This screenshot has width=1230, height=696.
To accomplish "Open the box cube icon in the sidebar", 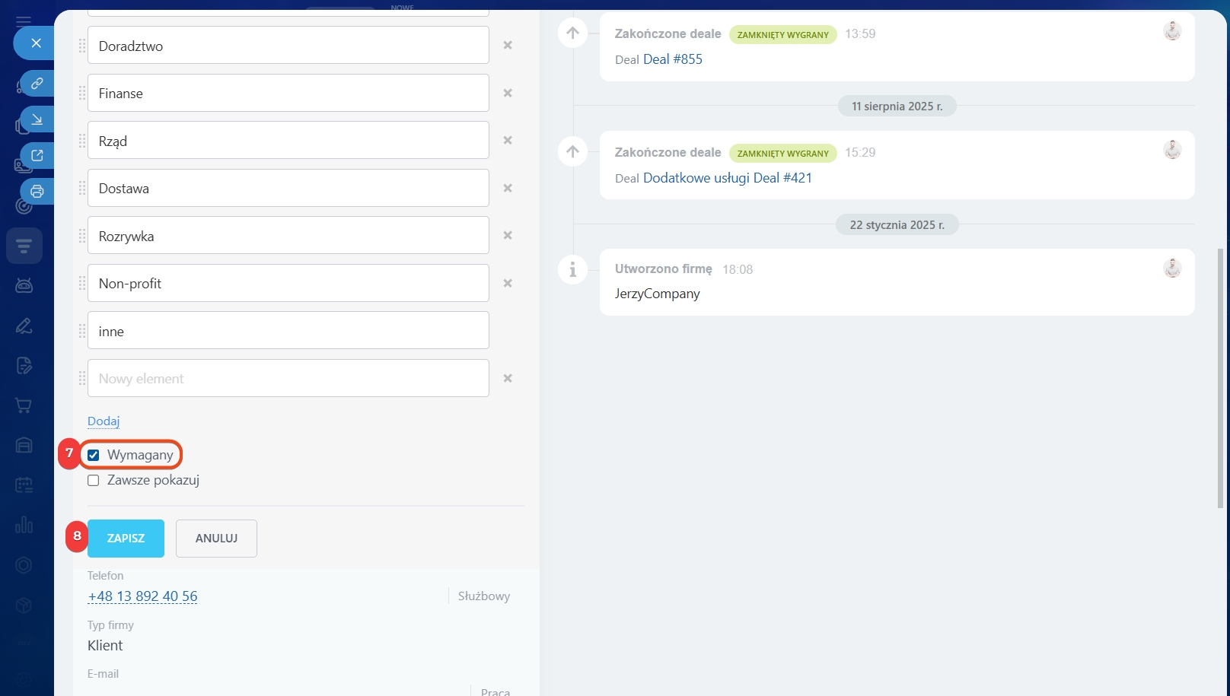I will tap(24, 605).
